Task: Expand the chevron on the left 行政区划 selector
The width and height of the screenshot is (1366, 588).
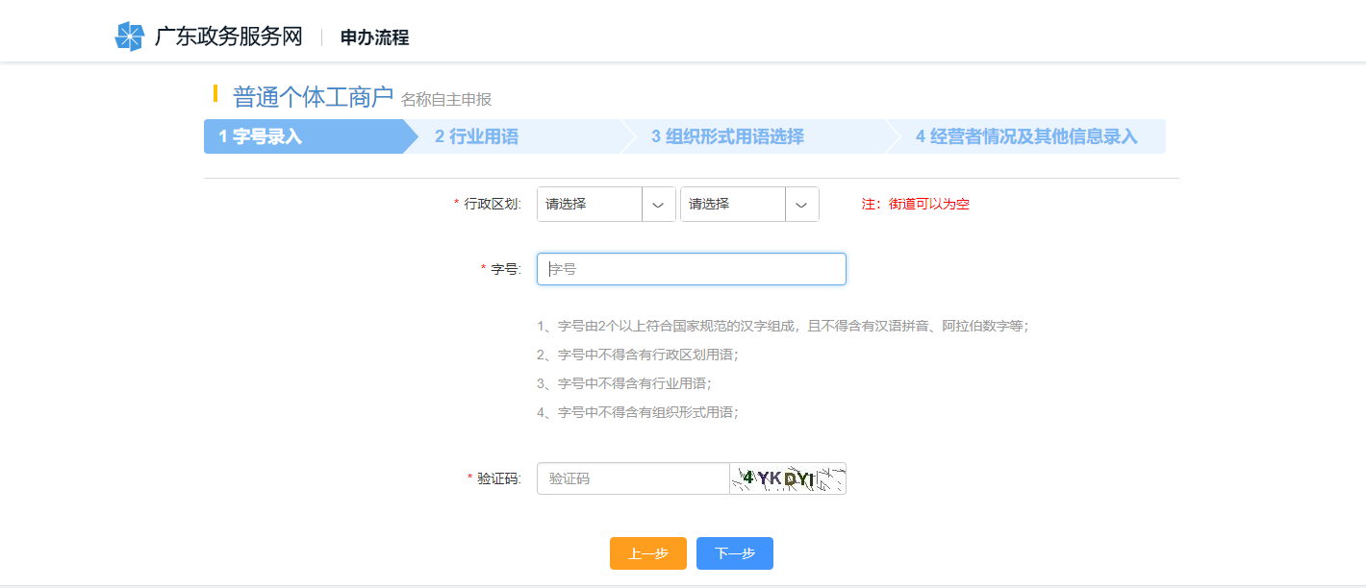Action: (x=659, y=204)
